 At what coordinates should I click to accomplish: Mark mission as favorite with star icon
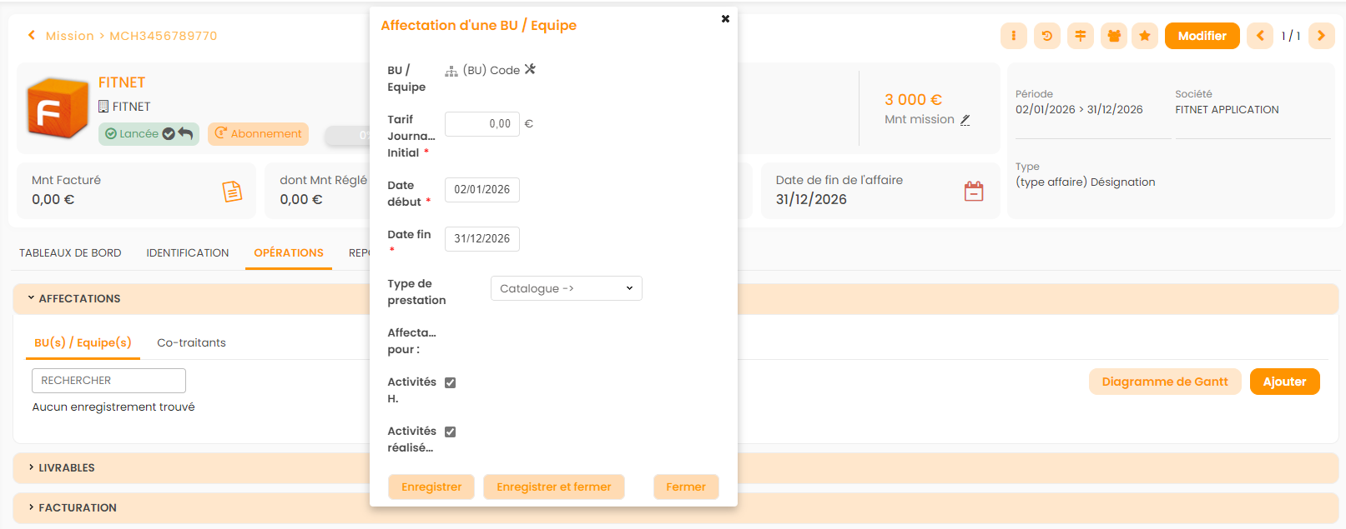(1144, 36)
